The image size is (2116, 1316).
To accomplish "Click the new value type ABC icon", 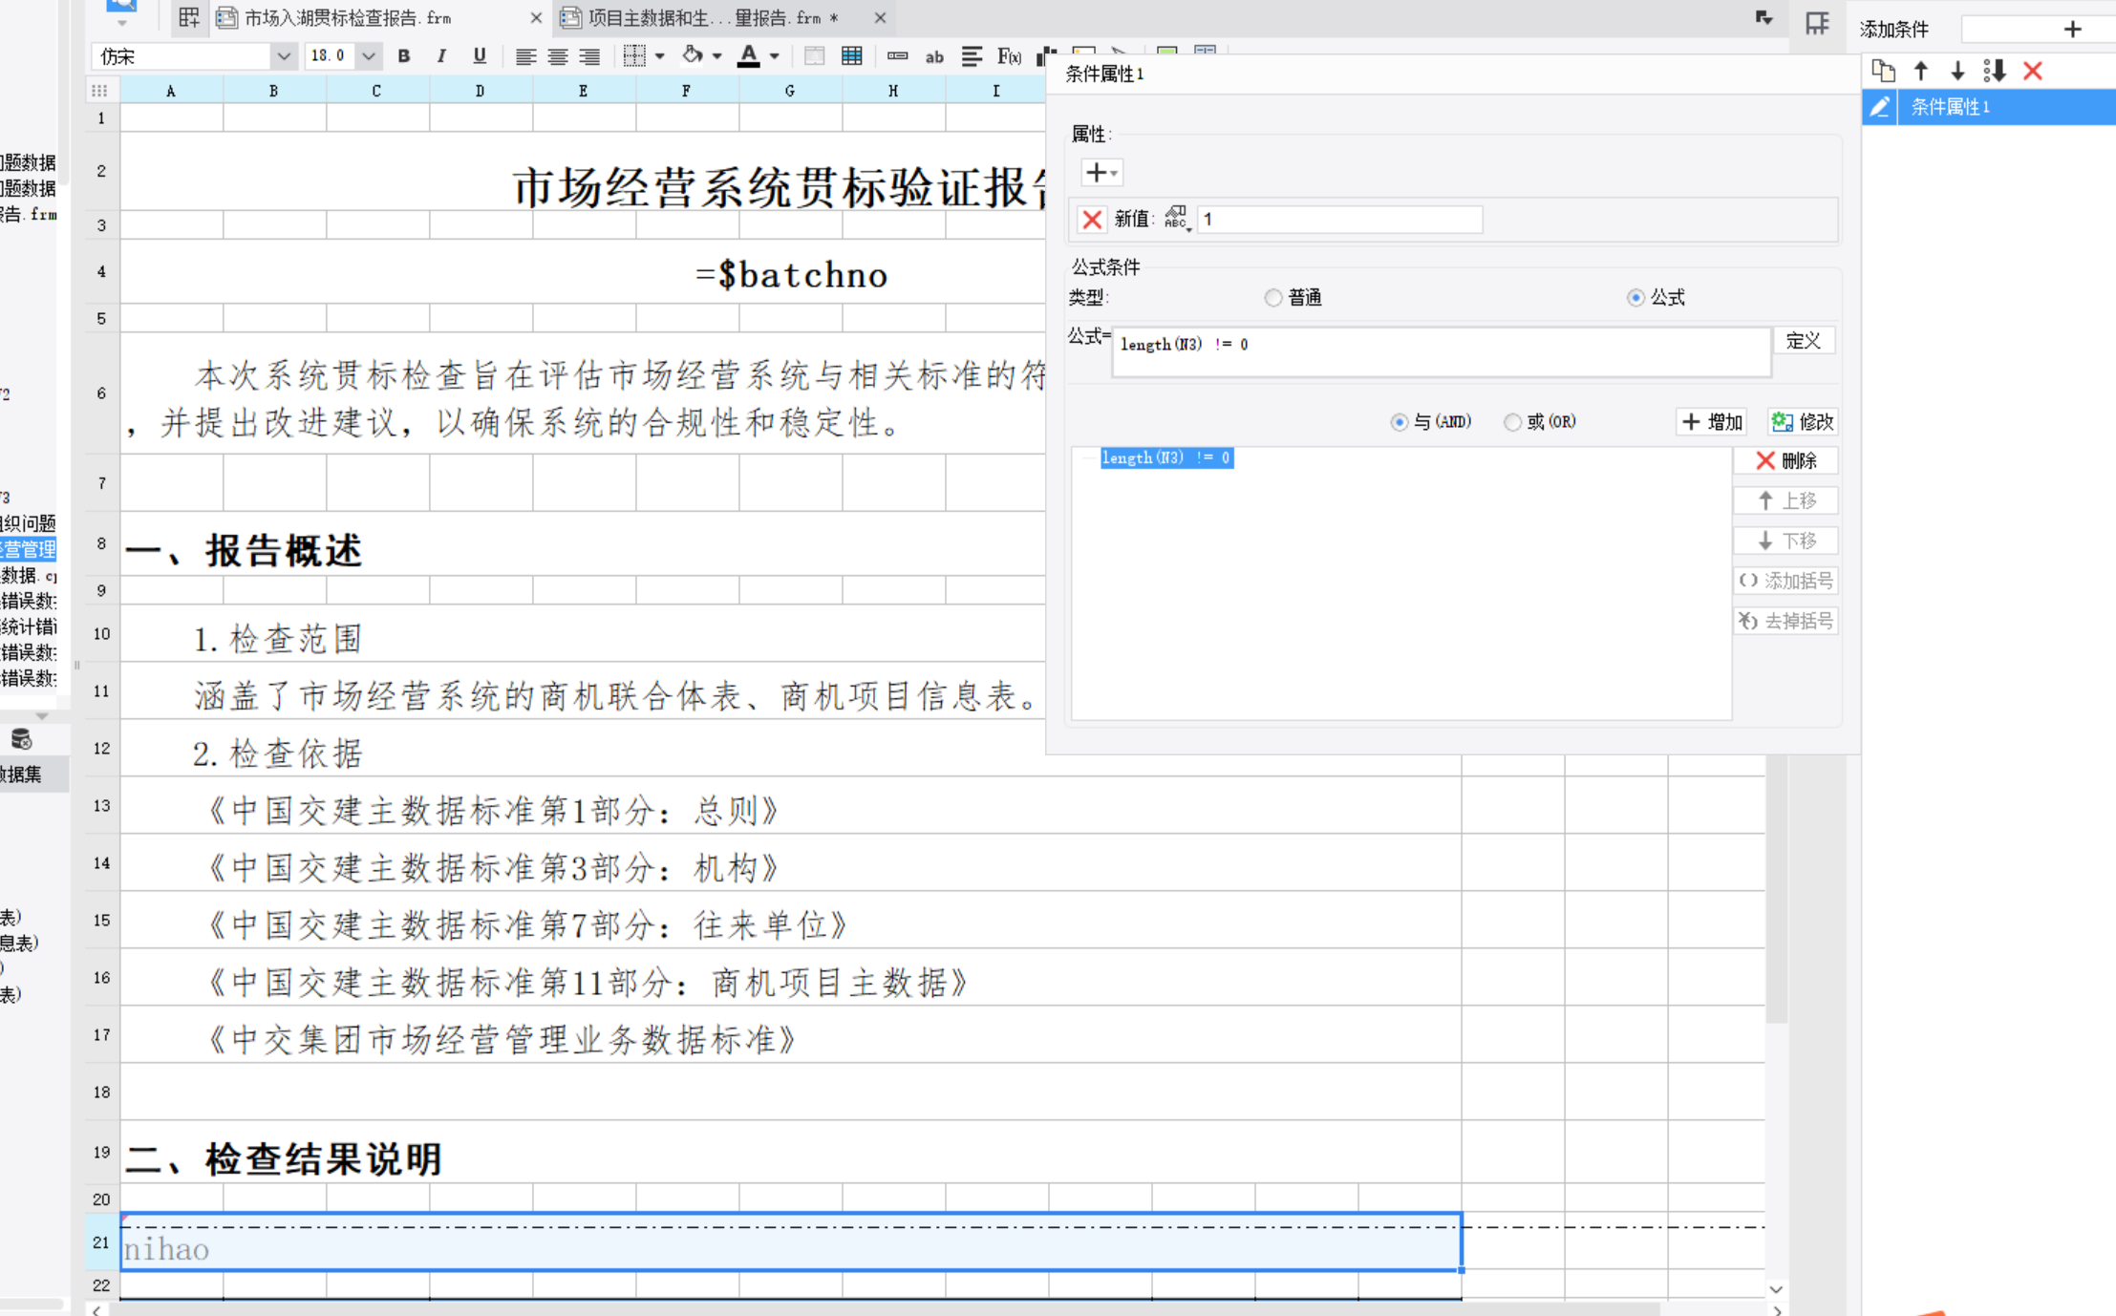I will click(1176, 219).
